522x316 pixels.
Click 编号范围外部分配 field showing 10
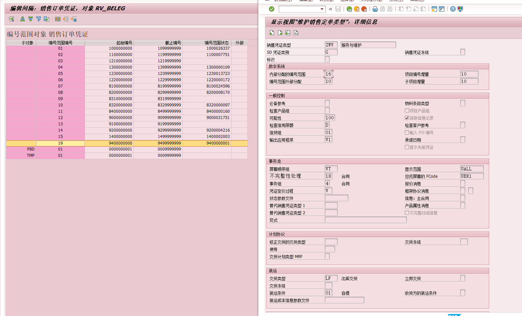(x=328, y=81)
